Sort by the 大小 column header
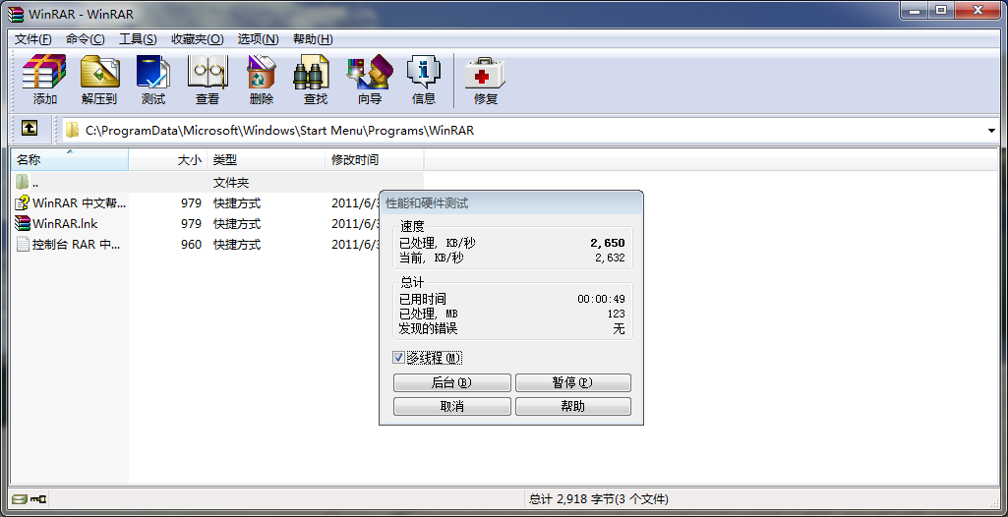Viewport: 1008px width, 517px height. (x=168, y=160)
